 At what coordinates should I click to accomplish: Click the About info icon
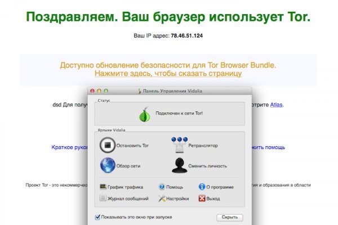pos(202,187)
